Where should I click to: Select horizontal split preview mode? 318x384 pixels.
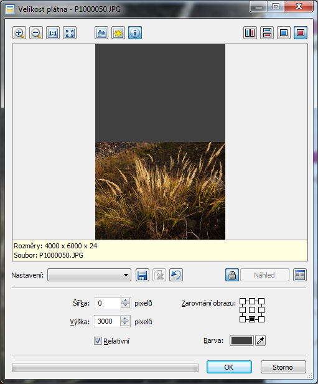267,33
